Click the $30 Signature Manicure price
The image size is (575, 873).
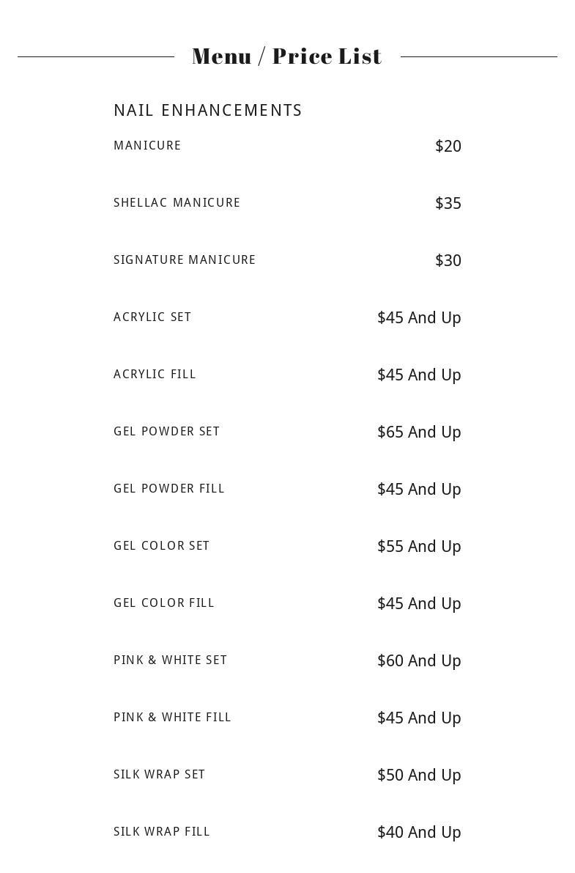click(448, 261)
